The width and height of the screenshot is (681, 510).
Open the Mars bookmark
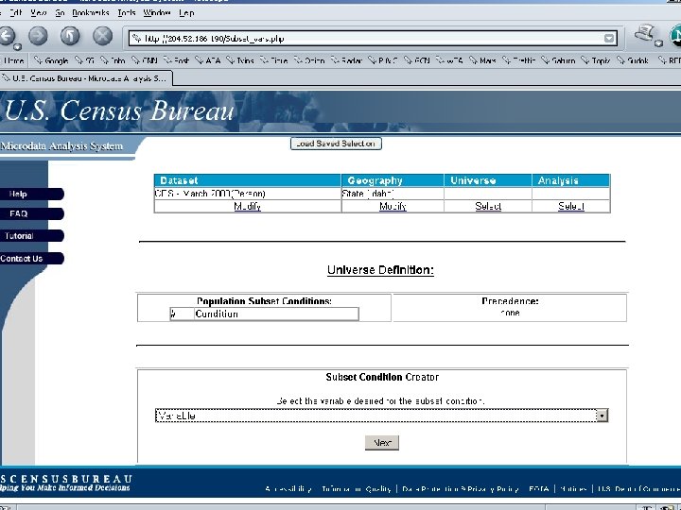pyautogui.click(x=483, y=60)
